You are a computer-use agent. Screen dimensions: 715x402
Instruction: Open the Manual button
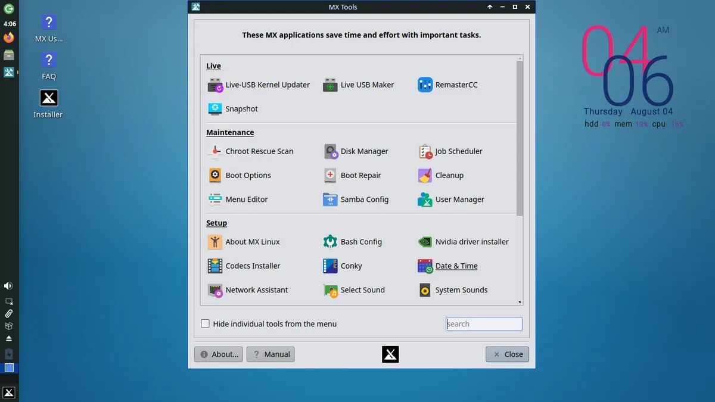click(271, 354)
